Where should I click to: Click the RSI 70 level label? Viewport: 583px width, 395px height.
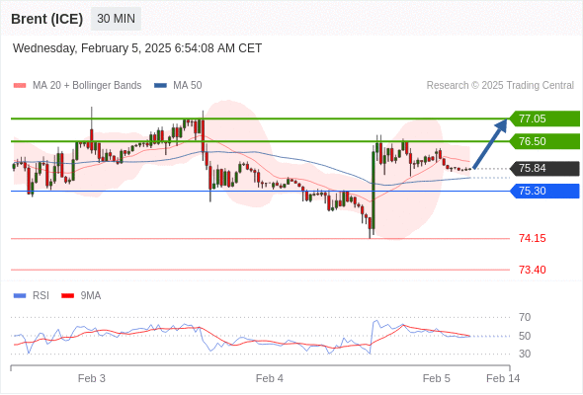tap(525, 317)
